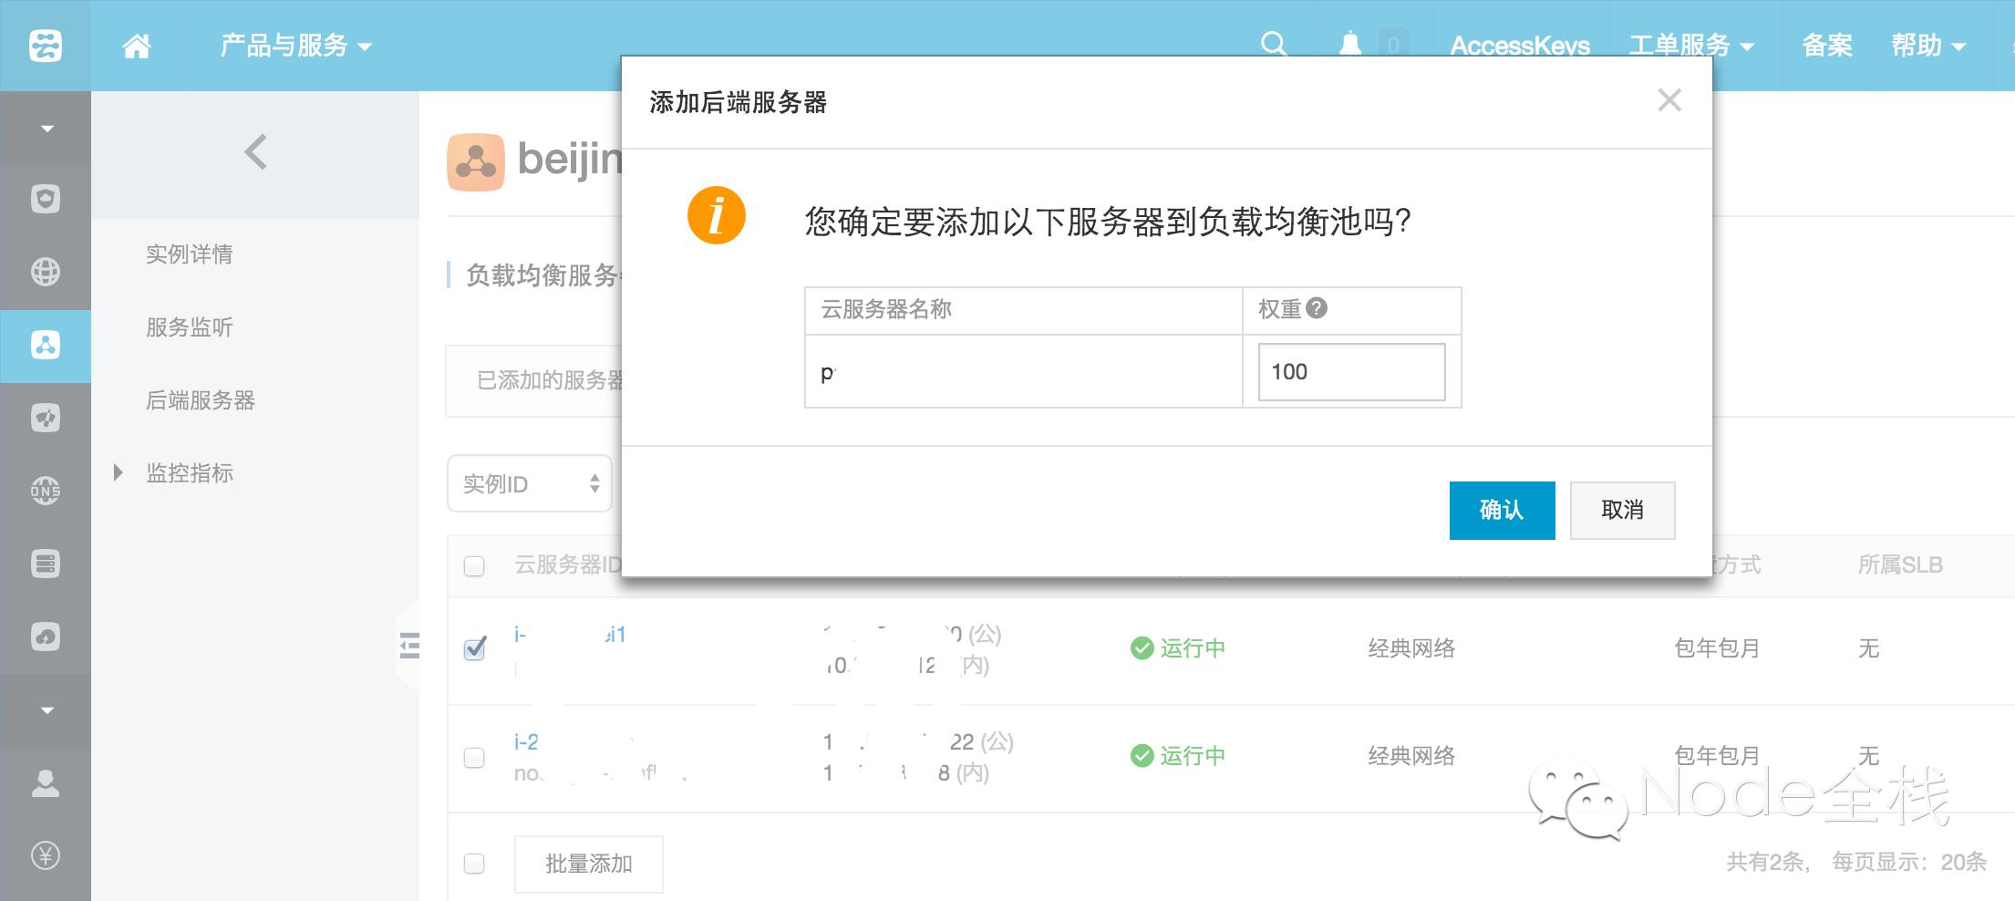Click the 确认 button
Viewport: 2015px width, 901px height.
[1502, 510]
